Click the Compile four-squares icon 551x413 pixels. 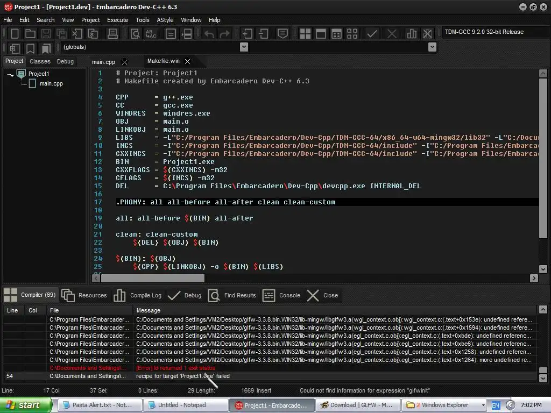(305, 34)
